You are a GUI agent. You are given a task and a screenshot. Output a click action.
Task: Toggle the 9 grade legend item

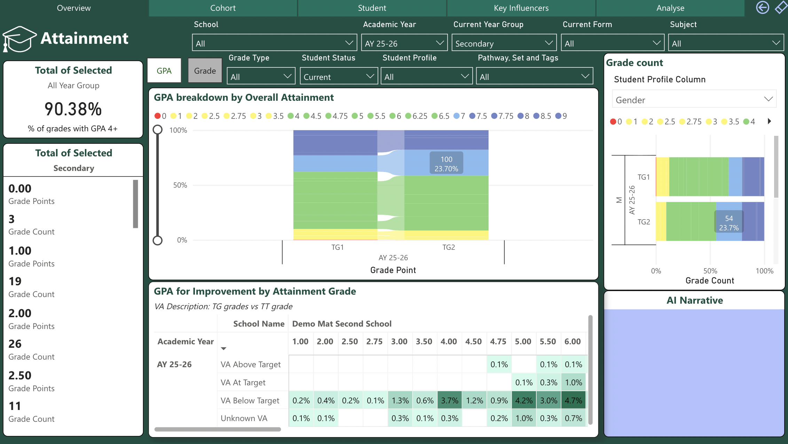coord(561,116)
